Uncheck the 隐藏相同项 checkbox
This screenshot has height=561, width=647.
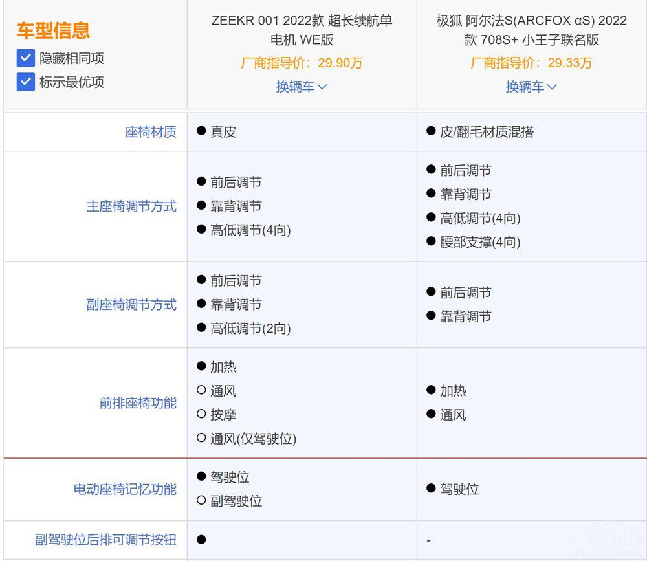(x=25, y=58)
